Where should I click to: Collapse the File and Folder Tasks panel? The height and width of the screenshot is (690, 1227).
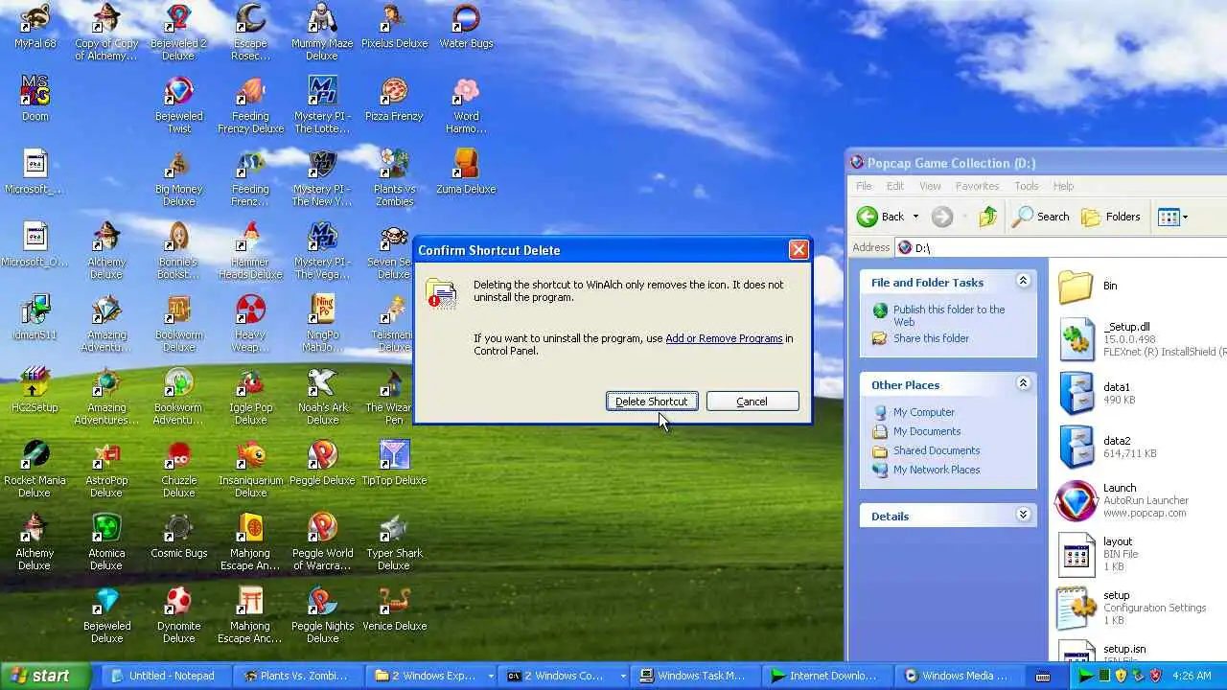(x=1023, y=281)
